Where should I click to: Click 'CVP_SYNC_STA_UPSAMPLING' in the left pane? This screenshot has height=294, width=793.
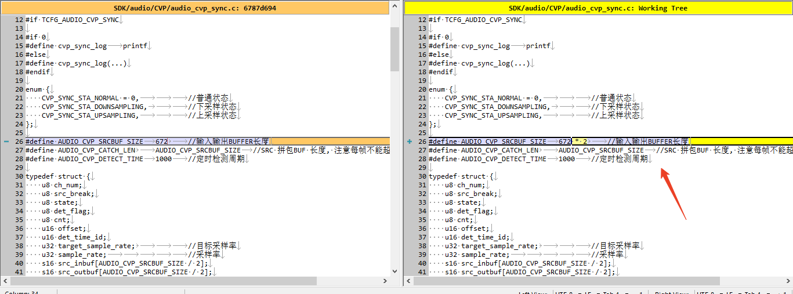pos(88,115)
